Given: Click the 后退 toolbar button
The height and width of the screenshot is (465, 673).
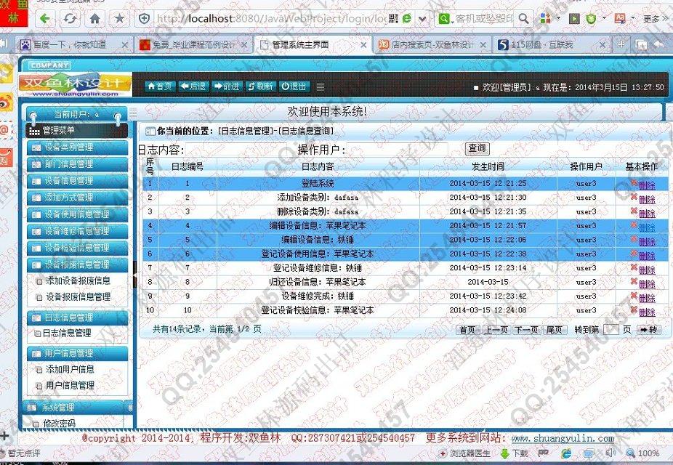Looking at the screenshot, I should click(x=193, y=86).
